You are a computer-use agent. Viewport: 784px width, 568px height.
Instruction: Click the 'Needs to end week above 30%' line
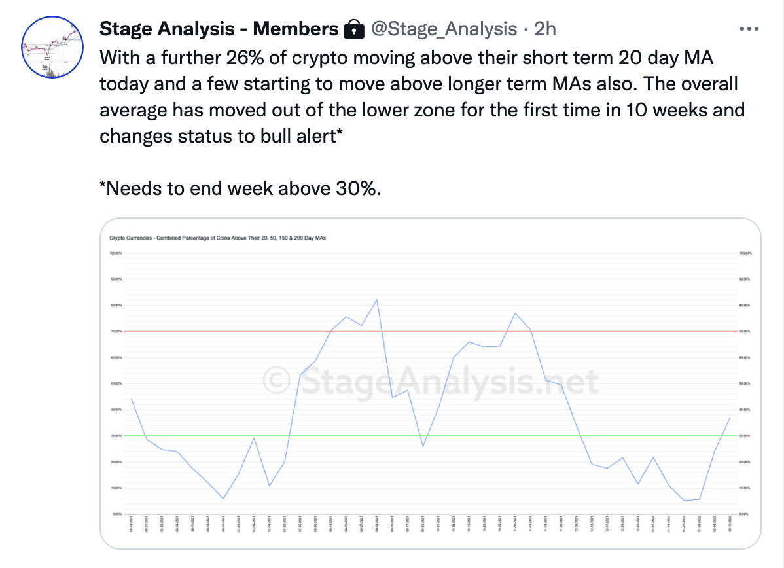240,188
